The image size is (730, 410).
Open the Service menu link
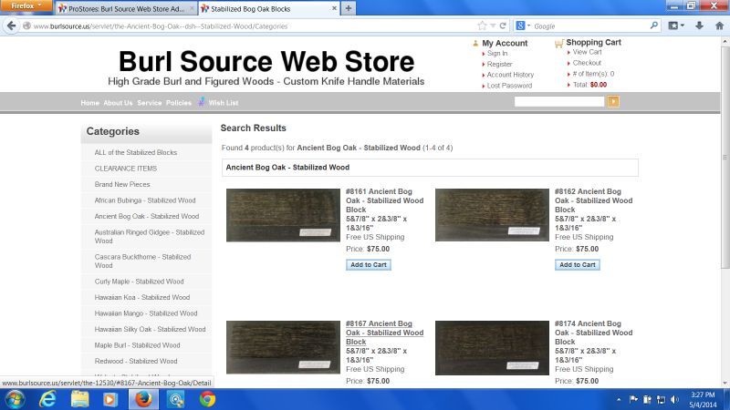click(x=149, y=103)
